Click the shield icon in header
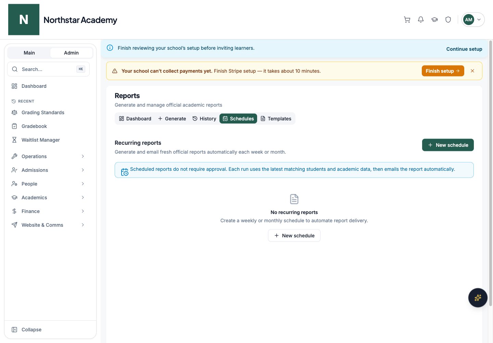 (448, 20)
